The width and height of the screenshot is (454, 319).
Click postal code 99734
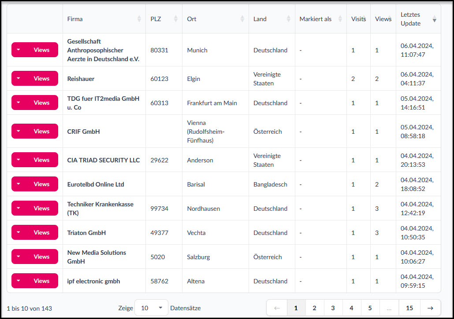pos(159,209)
